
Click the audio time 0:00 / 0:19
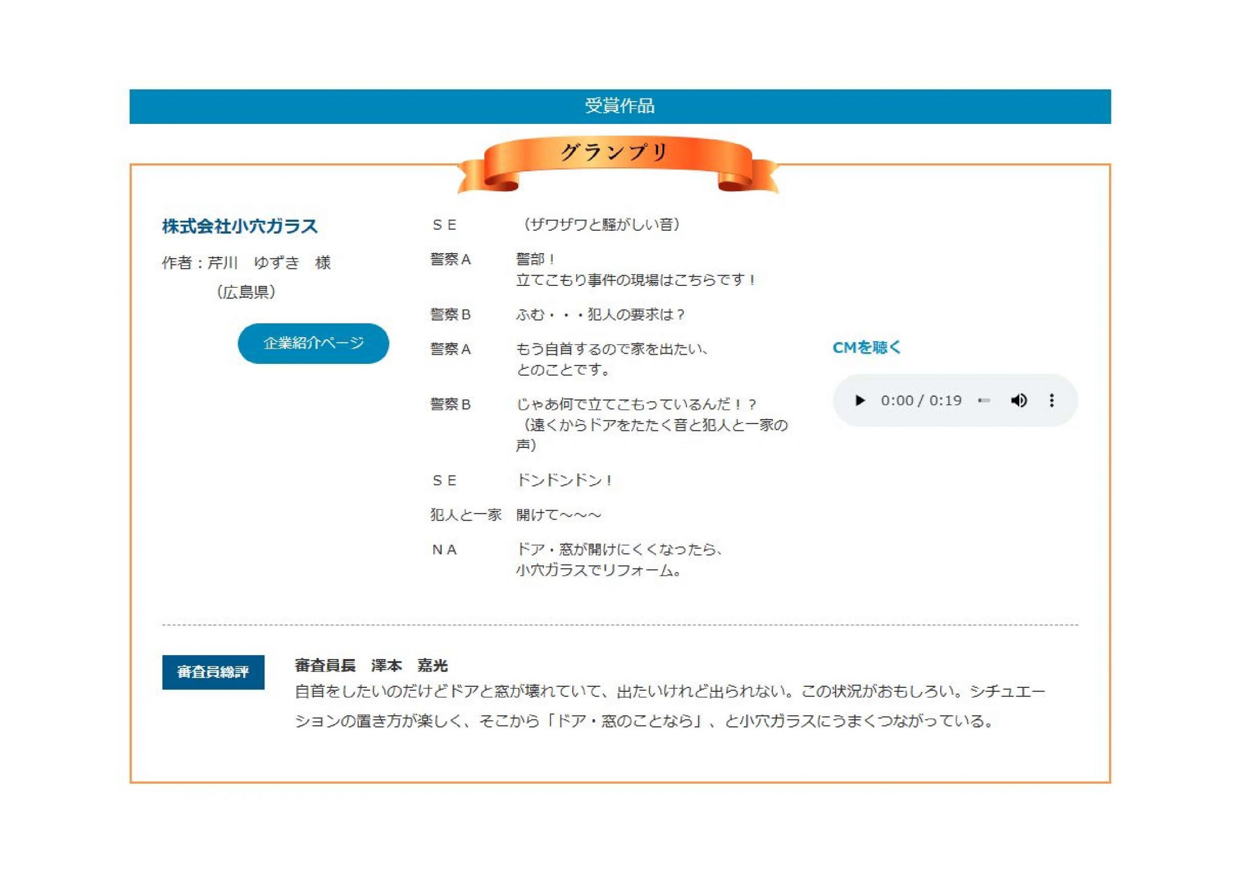921,401
